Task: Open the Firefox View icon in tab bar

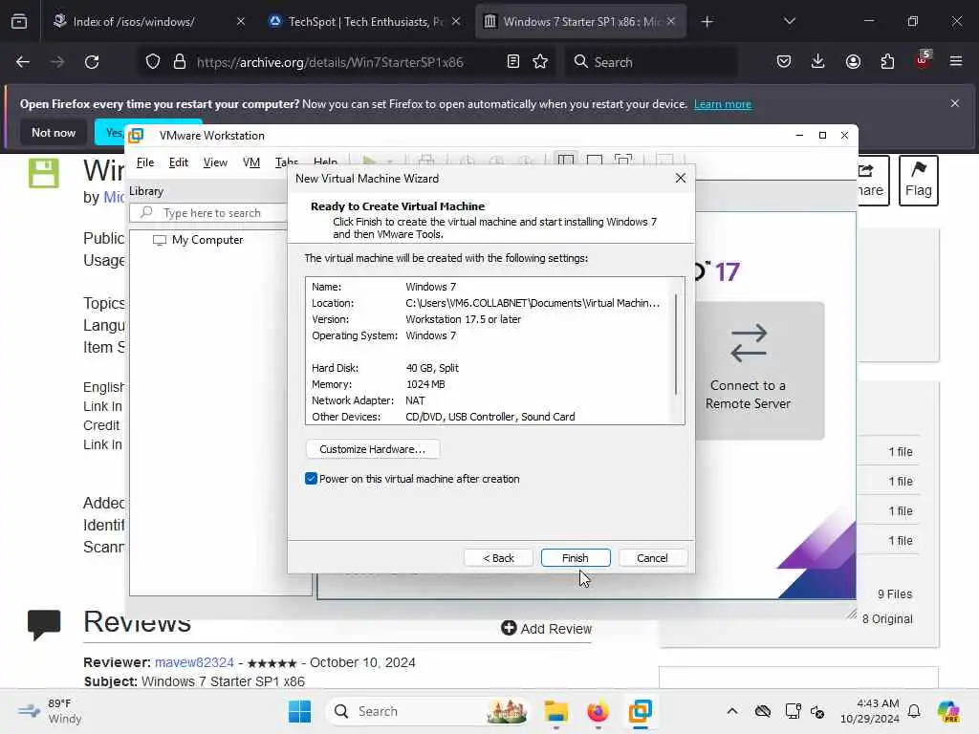Action: pos(19,22)
